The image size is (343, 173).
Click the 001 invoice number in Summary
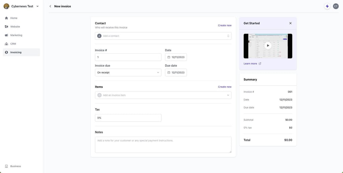click(x=290, y=92)
